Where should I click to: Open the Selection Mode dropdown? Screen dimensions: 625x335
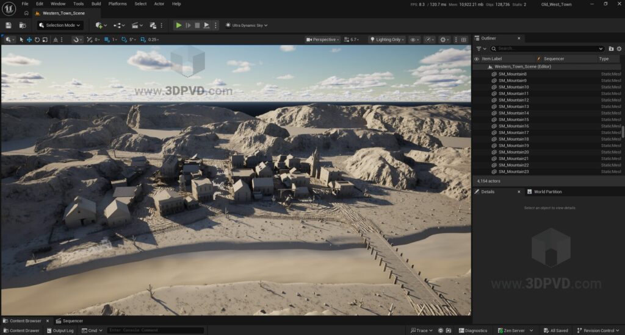(60, 25)
